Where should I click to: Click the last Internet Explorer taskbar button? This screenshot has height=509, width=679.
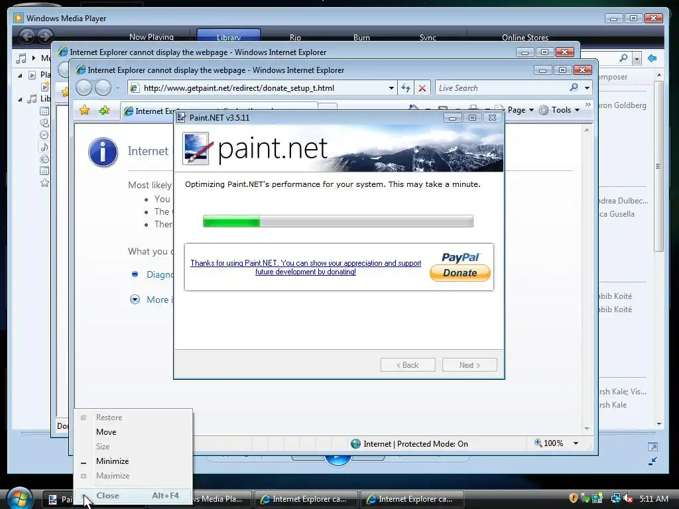pyautogui.click(x=412, y=499)
